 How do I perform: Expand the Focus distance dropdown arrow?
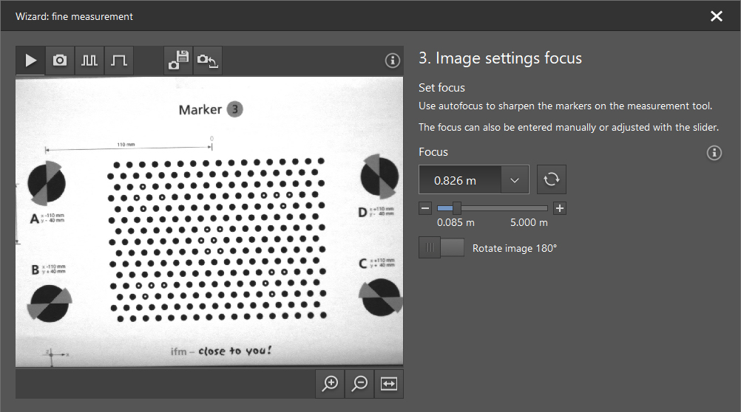pyautogui.click(x=515, y=179)
